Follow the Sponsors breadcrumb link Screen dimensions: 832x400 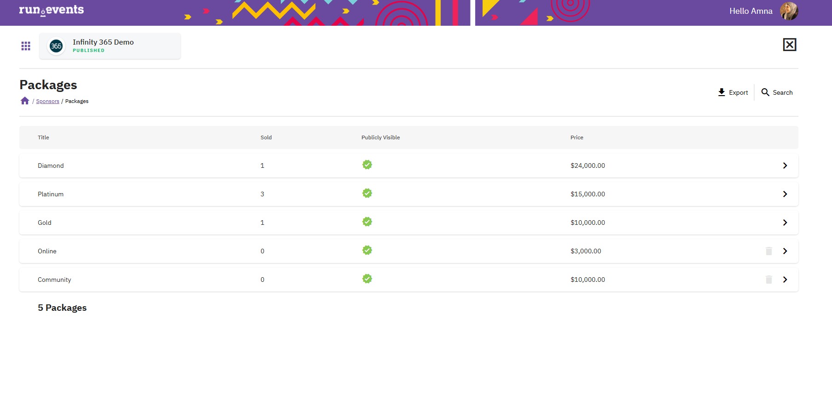click(x=47, y=101)
